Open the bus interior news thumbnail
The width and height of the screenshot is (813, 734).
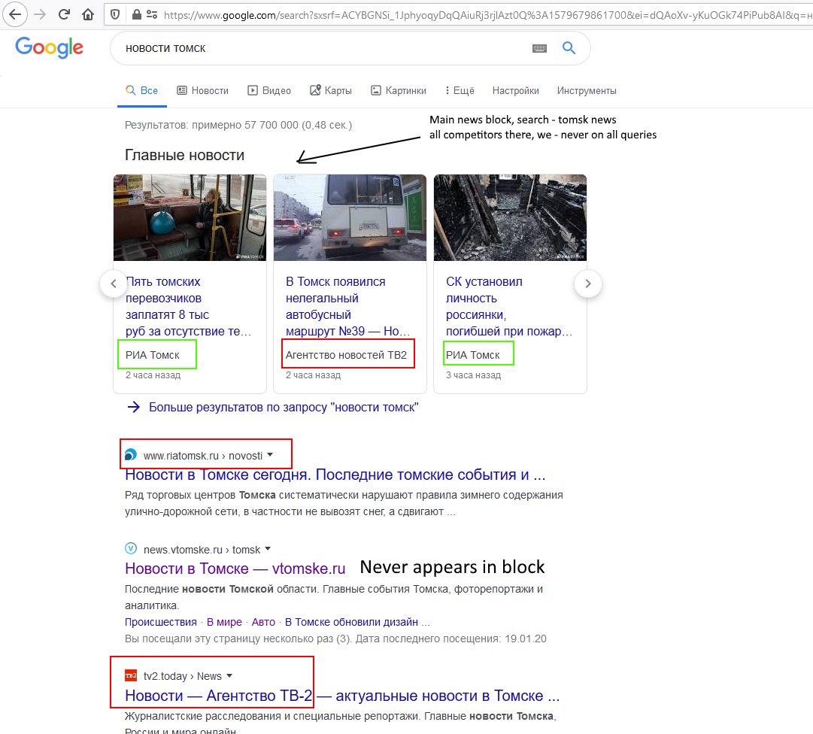[x=190, y=217]
